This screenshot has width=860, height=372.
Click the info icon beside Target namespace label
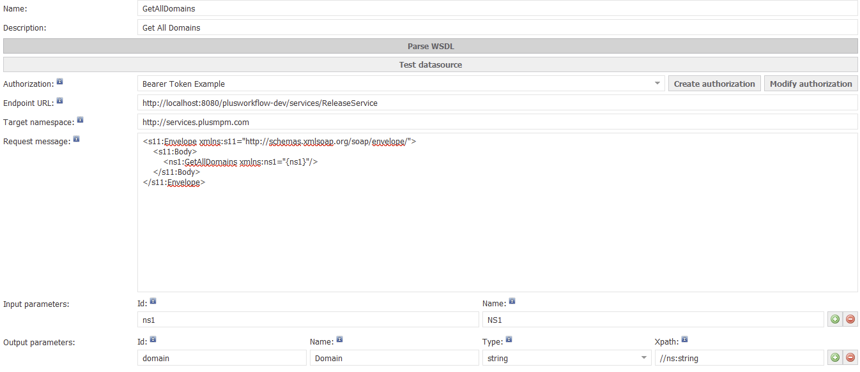pos(80,119)
